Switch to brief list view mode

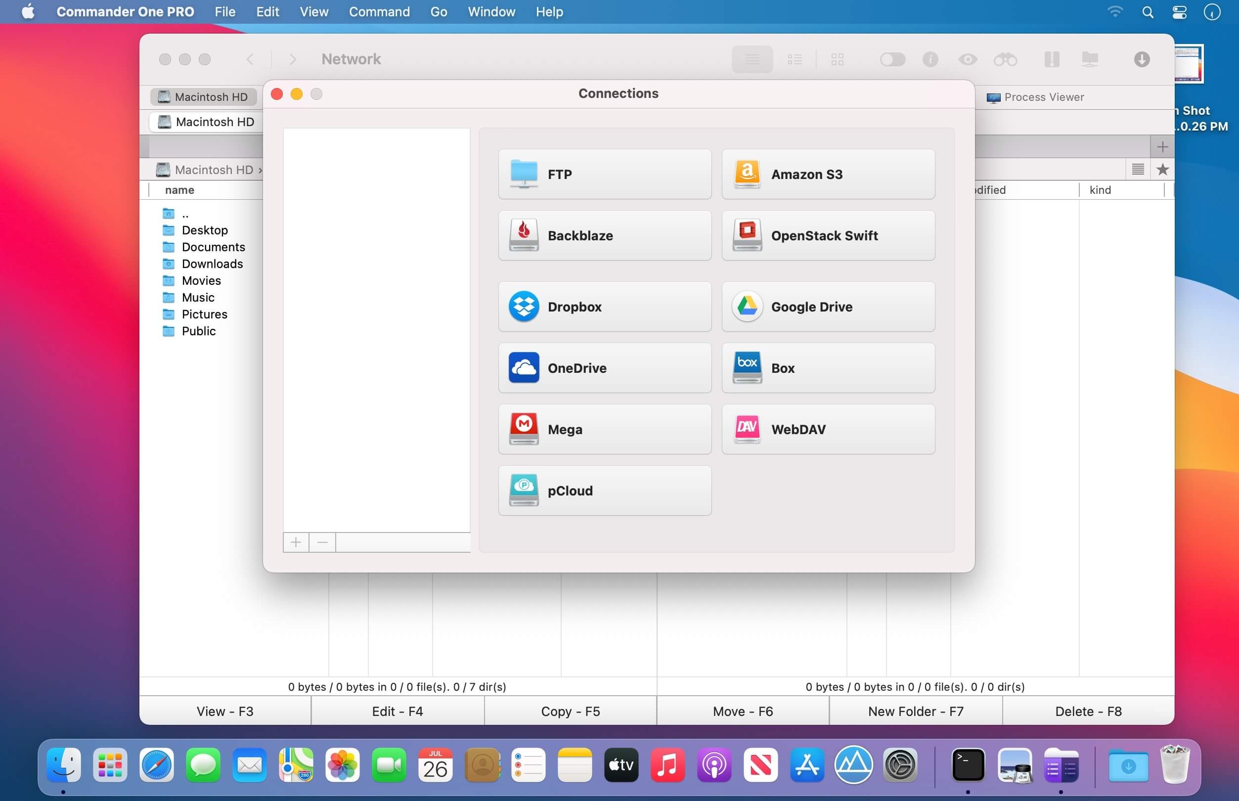click(x=795, y=59)
